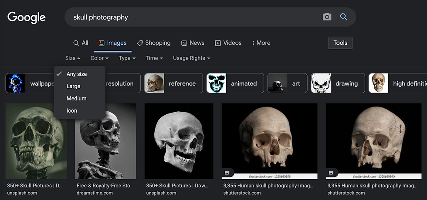This screenshot has height=200, width=427.
Task: Select the high definition suggestion chip
Action: [x=397, y=83]
